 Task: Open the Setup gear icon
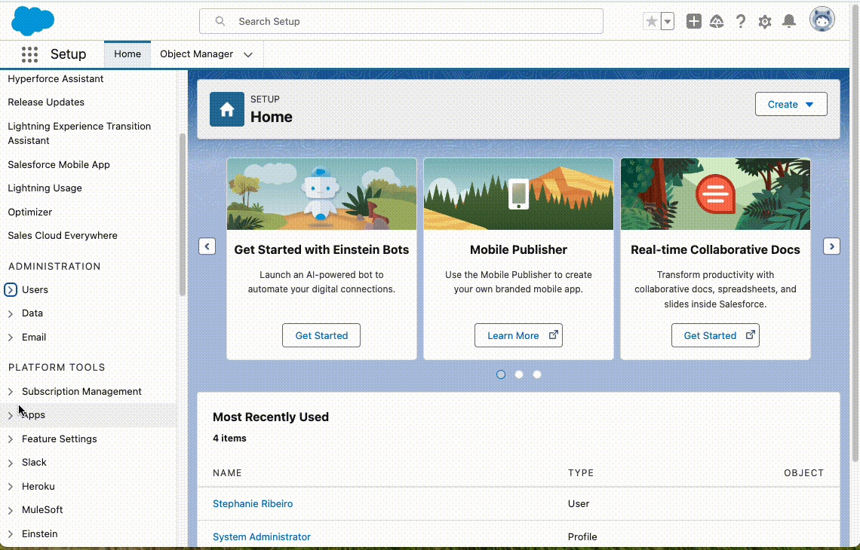tap(765, 22)
